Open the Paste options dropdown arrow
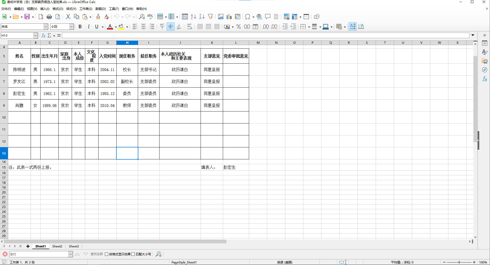Image resolution: width=490 pixels, height=265 pixels. 90,17
